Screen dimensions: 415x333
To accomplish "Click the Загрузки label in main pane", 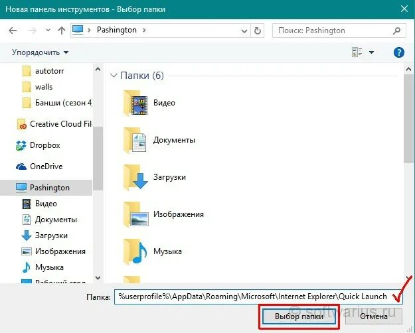I will click(x=169, y=176).
